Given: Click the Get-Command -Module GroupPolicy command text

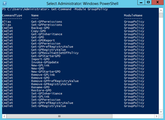Looking at the screenshot, I should tap(79, 9).
